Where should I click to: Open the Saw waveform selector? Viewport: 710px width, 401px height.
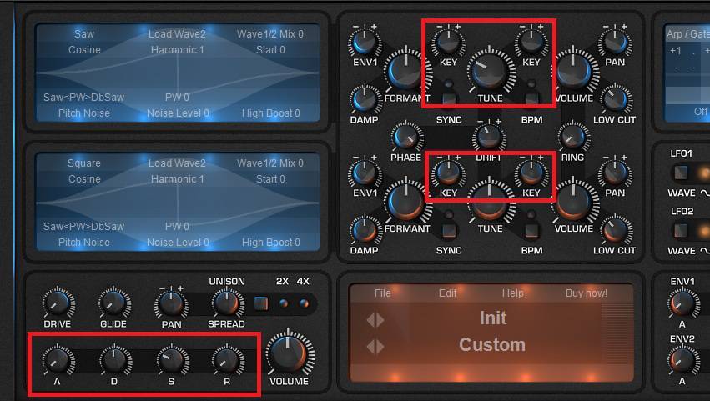point(84,34)
